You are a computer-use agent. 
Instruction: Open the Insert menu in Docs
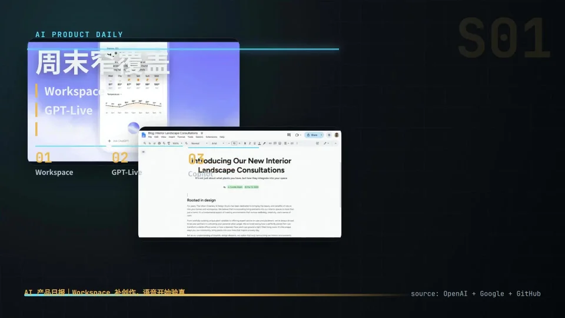coord(172,137)
